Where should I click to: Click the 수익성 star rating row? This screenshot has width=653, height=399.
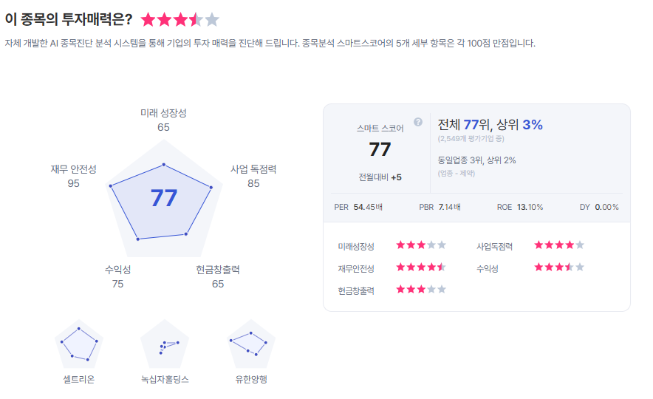pos(558,267)
